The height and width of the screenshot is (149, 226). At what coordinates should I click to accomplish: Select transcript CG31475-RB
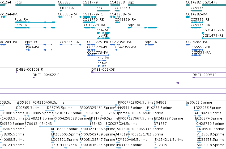[x=213, y=36]
